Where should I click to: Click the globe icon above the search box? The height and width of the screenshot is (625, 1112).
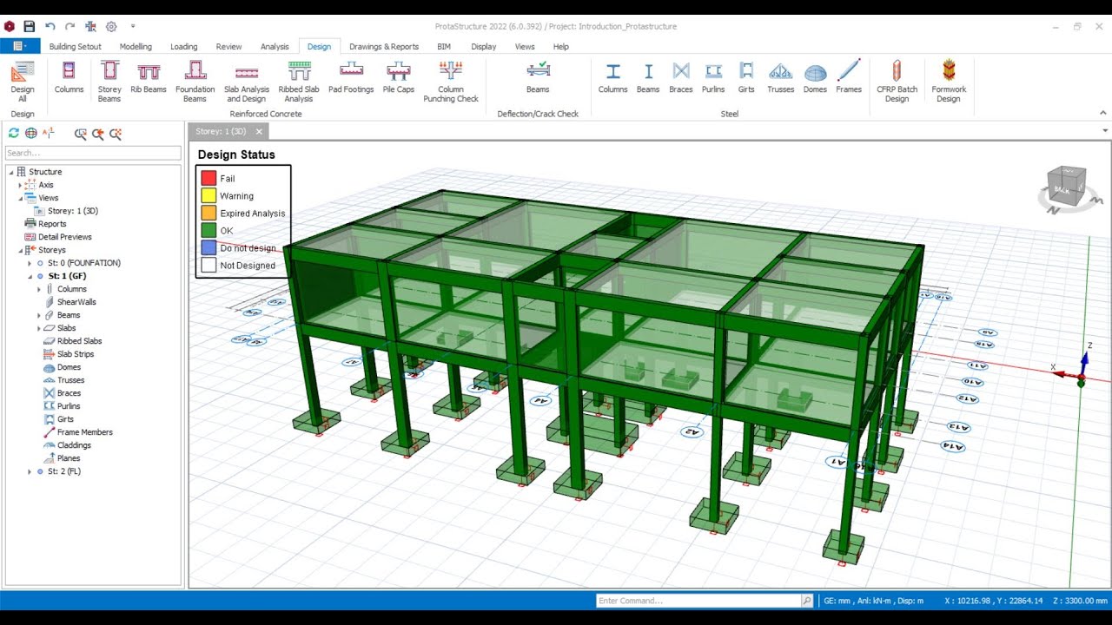point(30,133)
